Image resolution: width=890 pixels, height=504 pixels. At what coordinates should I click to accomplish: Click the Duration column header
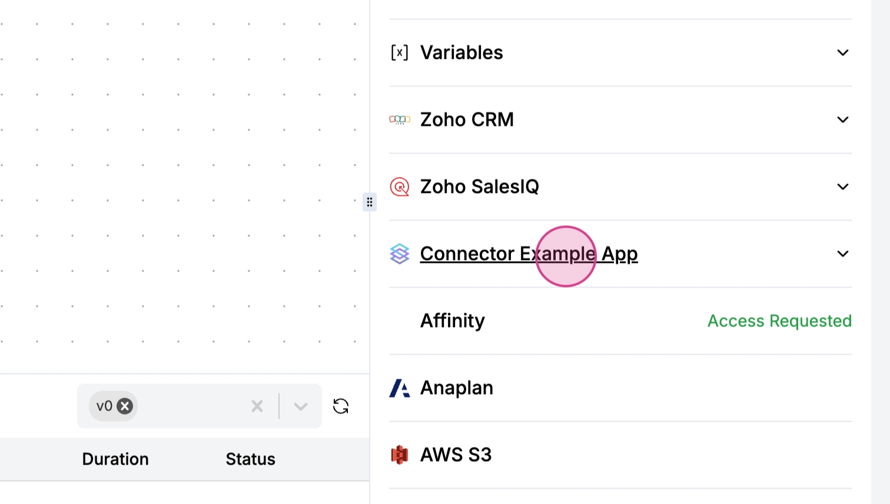click(115, 459)
